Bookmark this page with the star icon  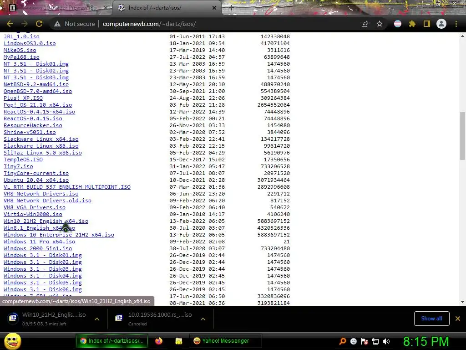click(x=380, y=24)
